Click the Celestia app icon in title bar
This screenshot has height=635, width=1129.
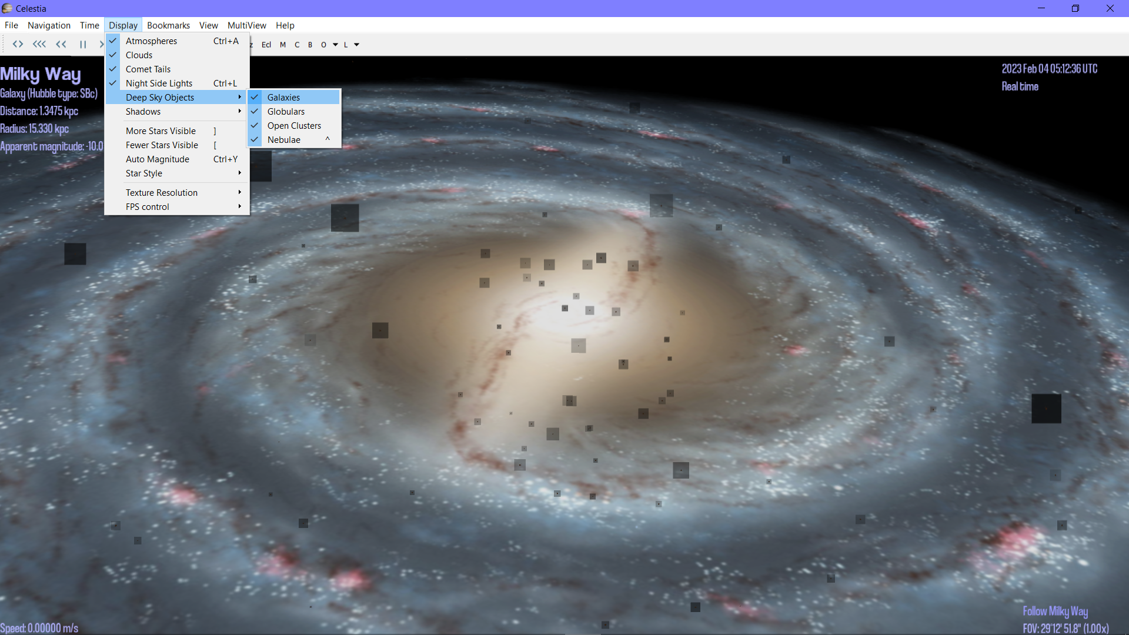pyautogui.click(x=7, y=8)
